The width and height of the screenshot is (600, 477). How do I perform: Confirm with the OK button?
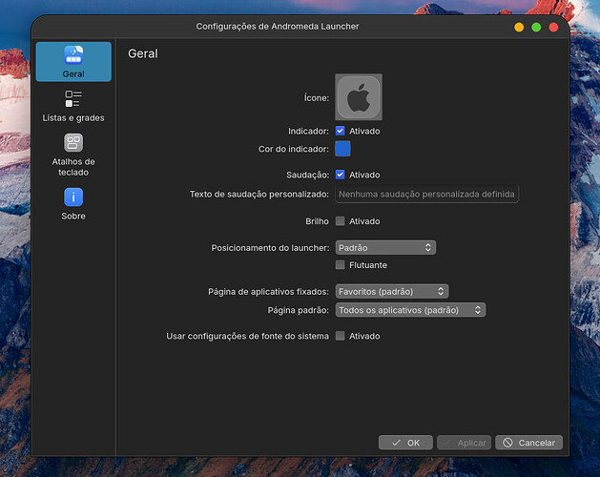coord(405,443)
